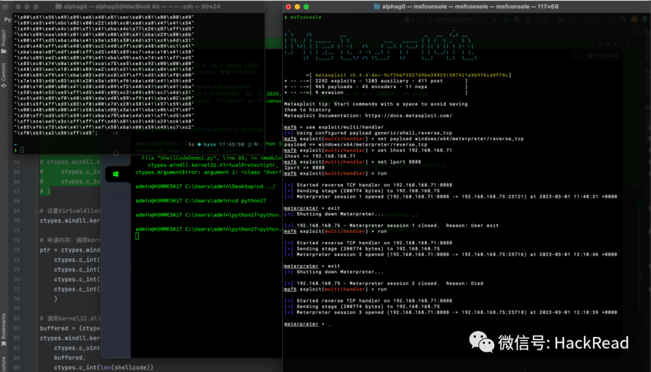The image size is (651, 372).
Task: Click 'payload => windows/x64/meterpreter/reverse_tcp' output
Action: (x=356, y=145)
